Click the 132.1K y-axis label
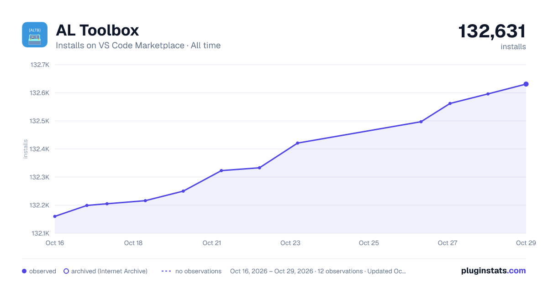The height and width of the screenshot is (287, 548). (40, 233)
